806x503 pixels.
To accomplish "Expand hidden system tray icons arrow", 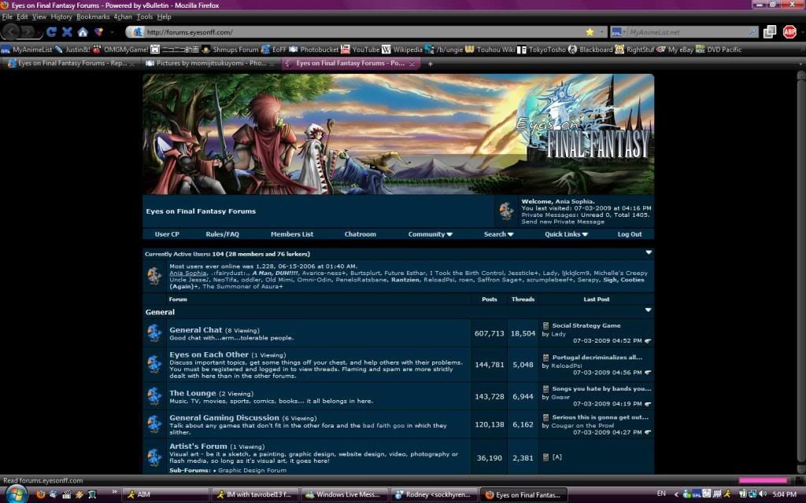I will pyautogui.click(x=676, y=494).
